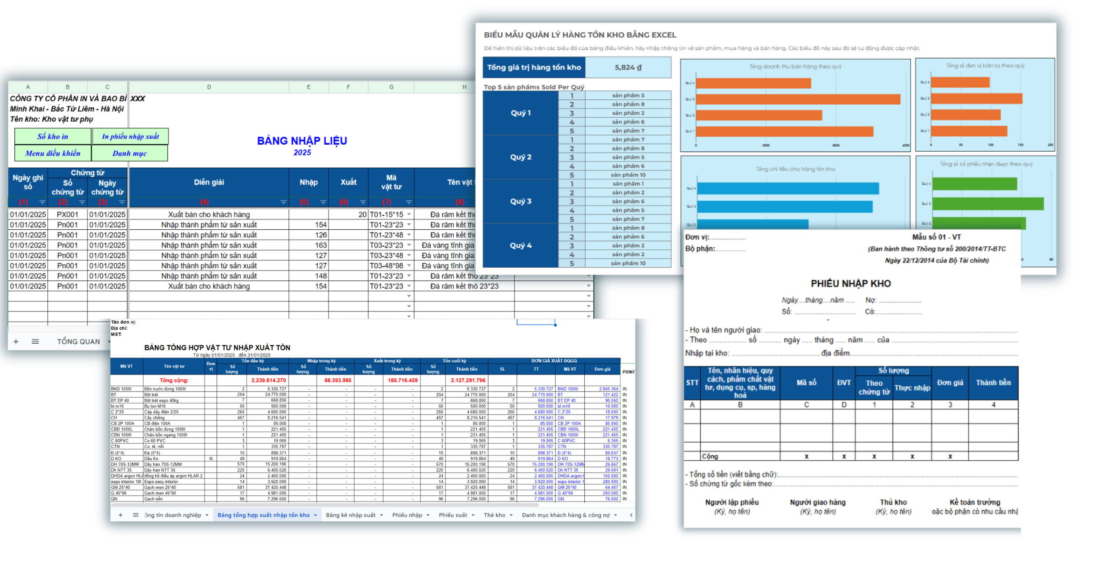1108x580 pixels.
Task: Click the filter icon in Diễn giải column (4)
Action: click(283, 202)
